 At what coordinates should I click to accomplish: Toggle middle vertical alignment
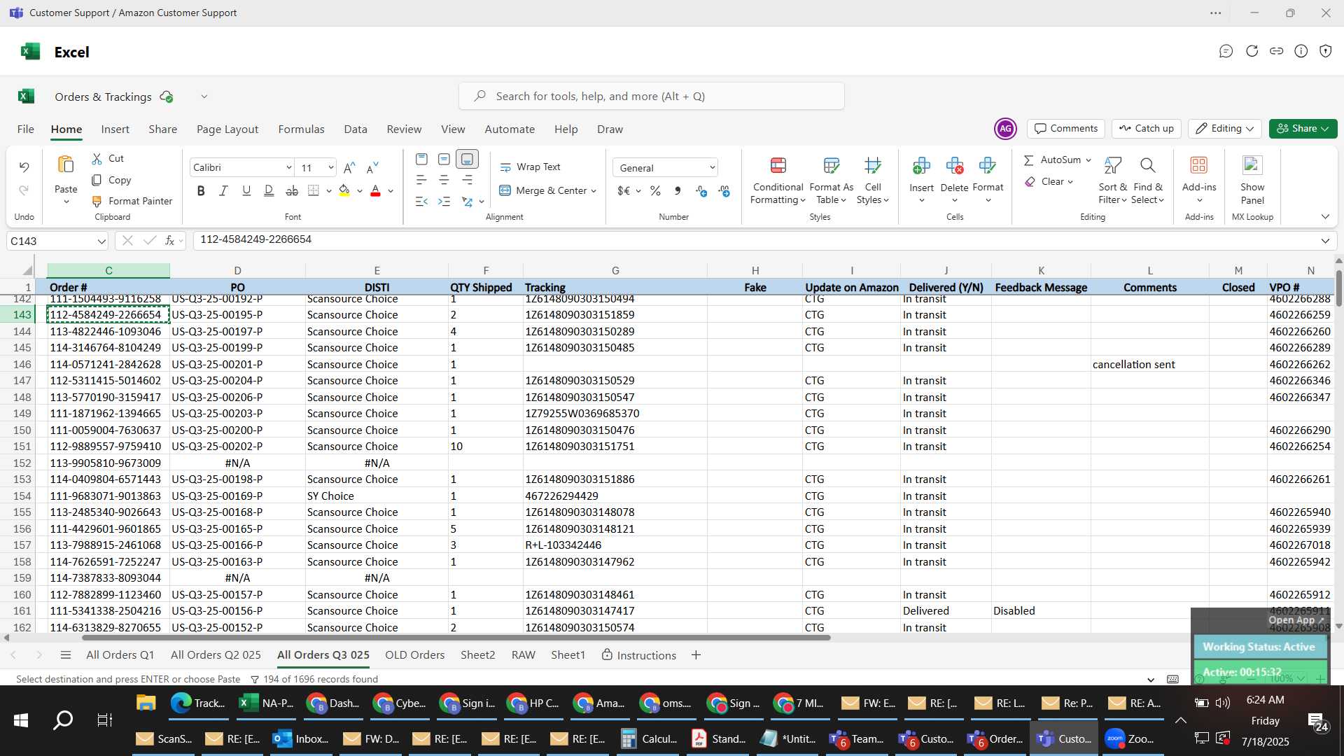(444, 160)
